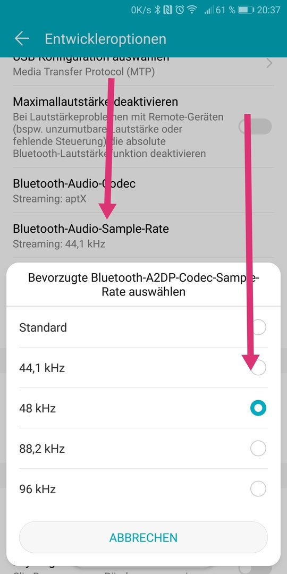The width and height of the screenshot is (287, 574).
Task: Tap the Bluetooth status bar icon
Action: [157, 10]
